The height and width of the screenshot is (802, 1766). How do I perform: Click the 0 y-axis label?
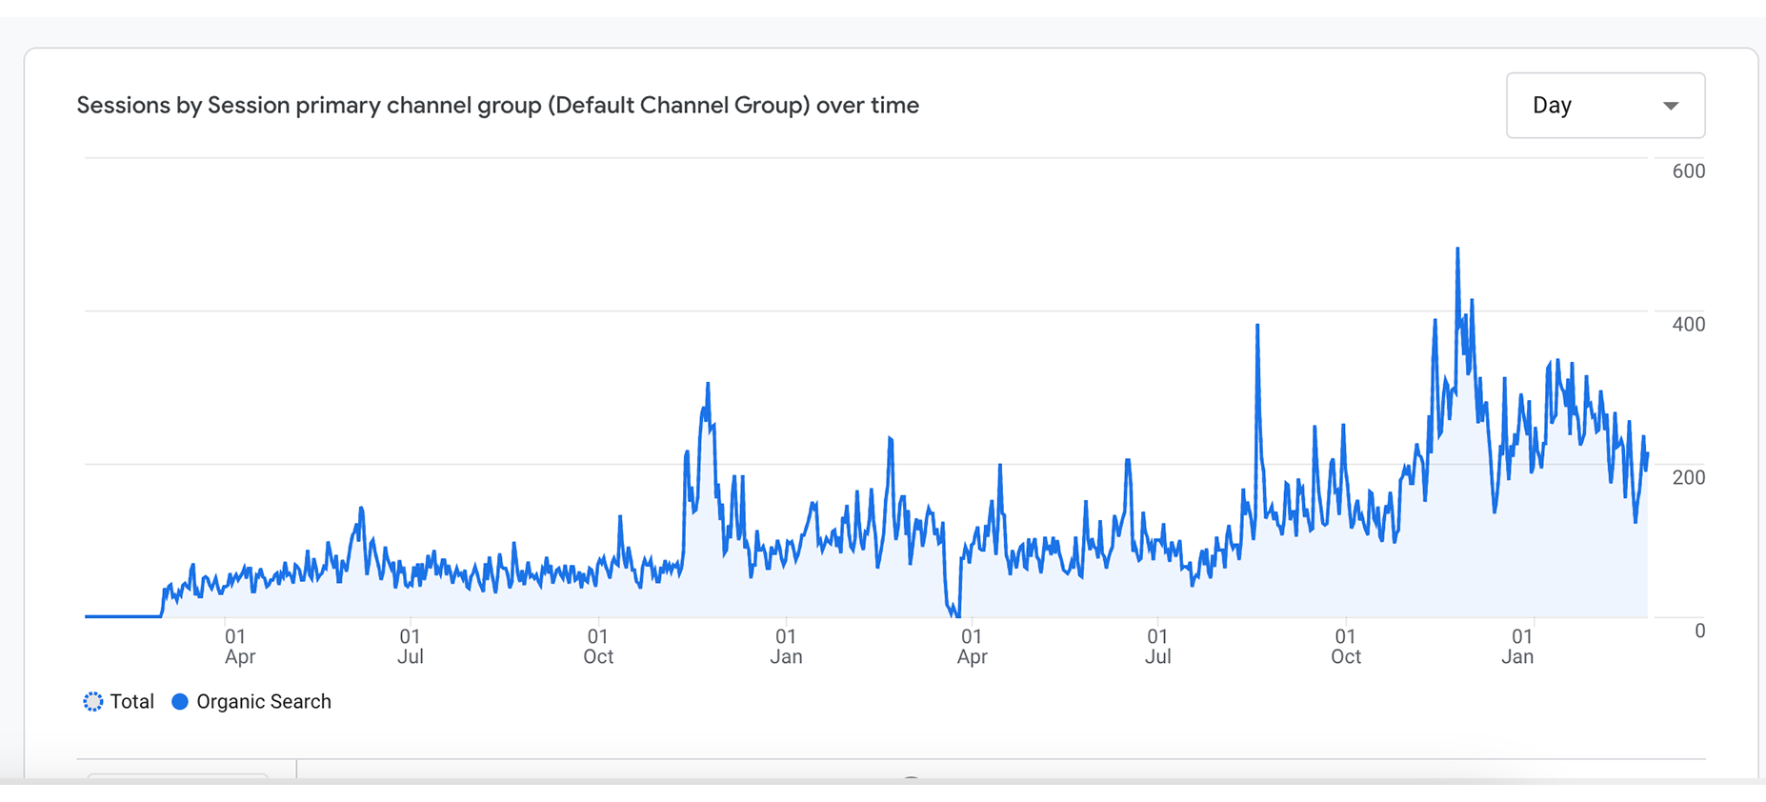pyautogui.click(x=1699, y=631)
